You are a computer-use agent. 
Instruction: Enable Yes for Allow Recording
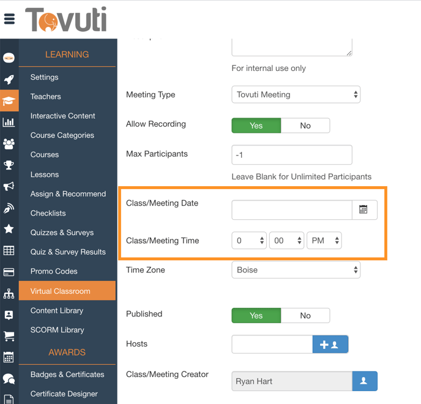(256, 125)
